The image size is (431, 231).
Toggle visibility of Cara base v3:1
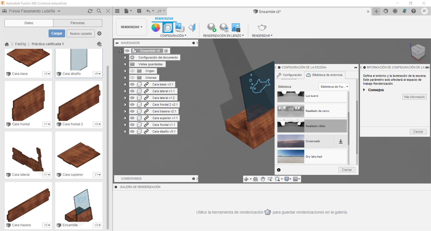pos(132,84)
